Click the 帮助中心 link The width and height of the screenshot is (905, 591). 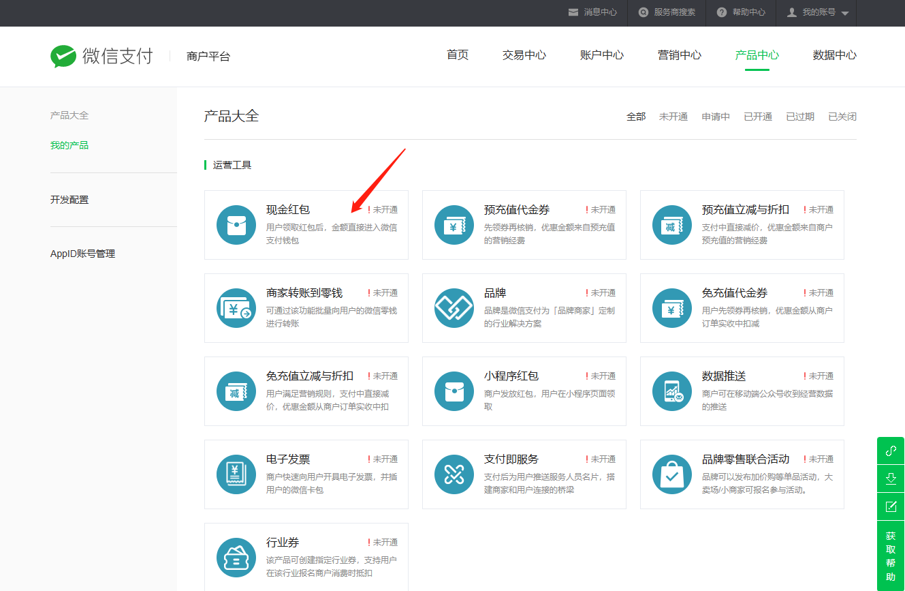pos(749,12)
